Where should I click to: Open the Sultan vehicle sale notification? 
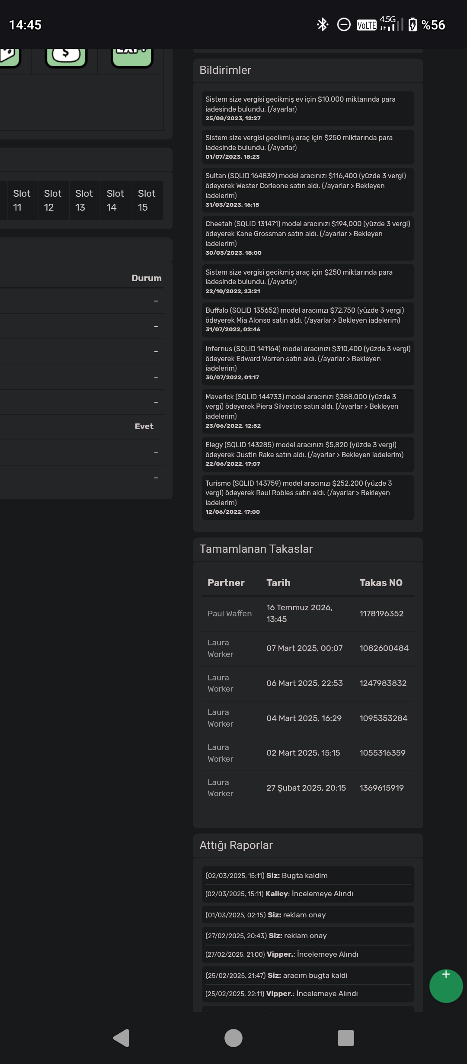coord(308,190)
